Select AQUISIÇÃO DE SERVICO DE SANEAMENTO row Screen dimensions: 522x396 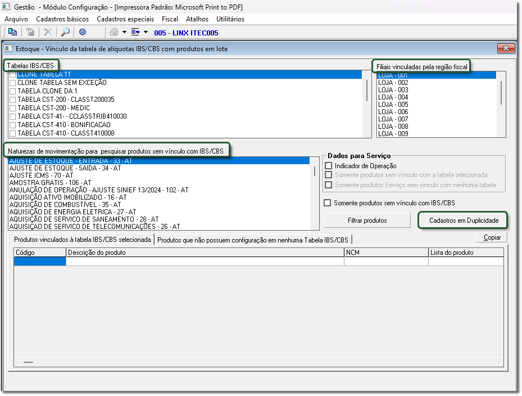point(159,219)
